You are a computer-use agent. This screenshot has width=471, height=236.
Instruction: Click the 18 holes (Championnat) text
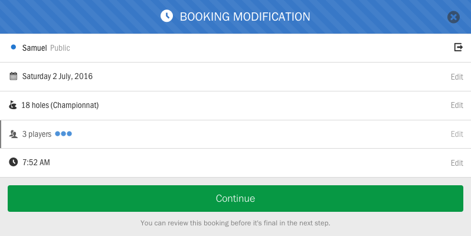click(x=60, y=105)
